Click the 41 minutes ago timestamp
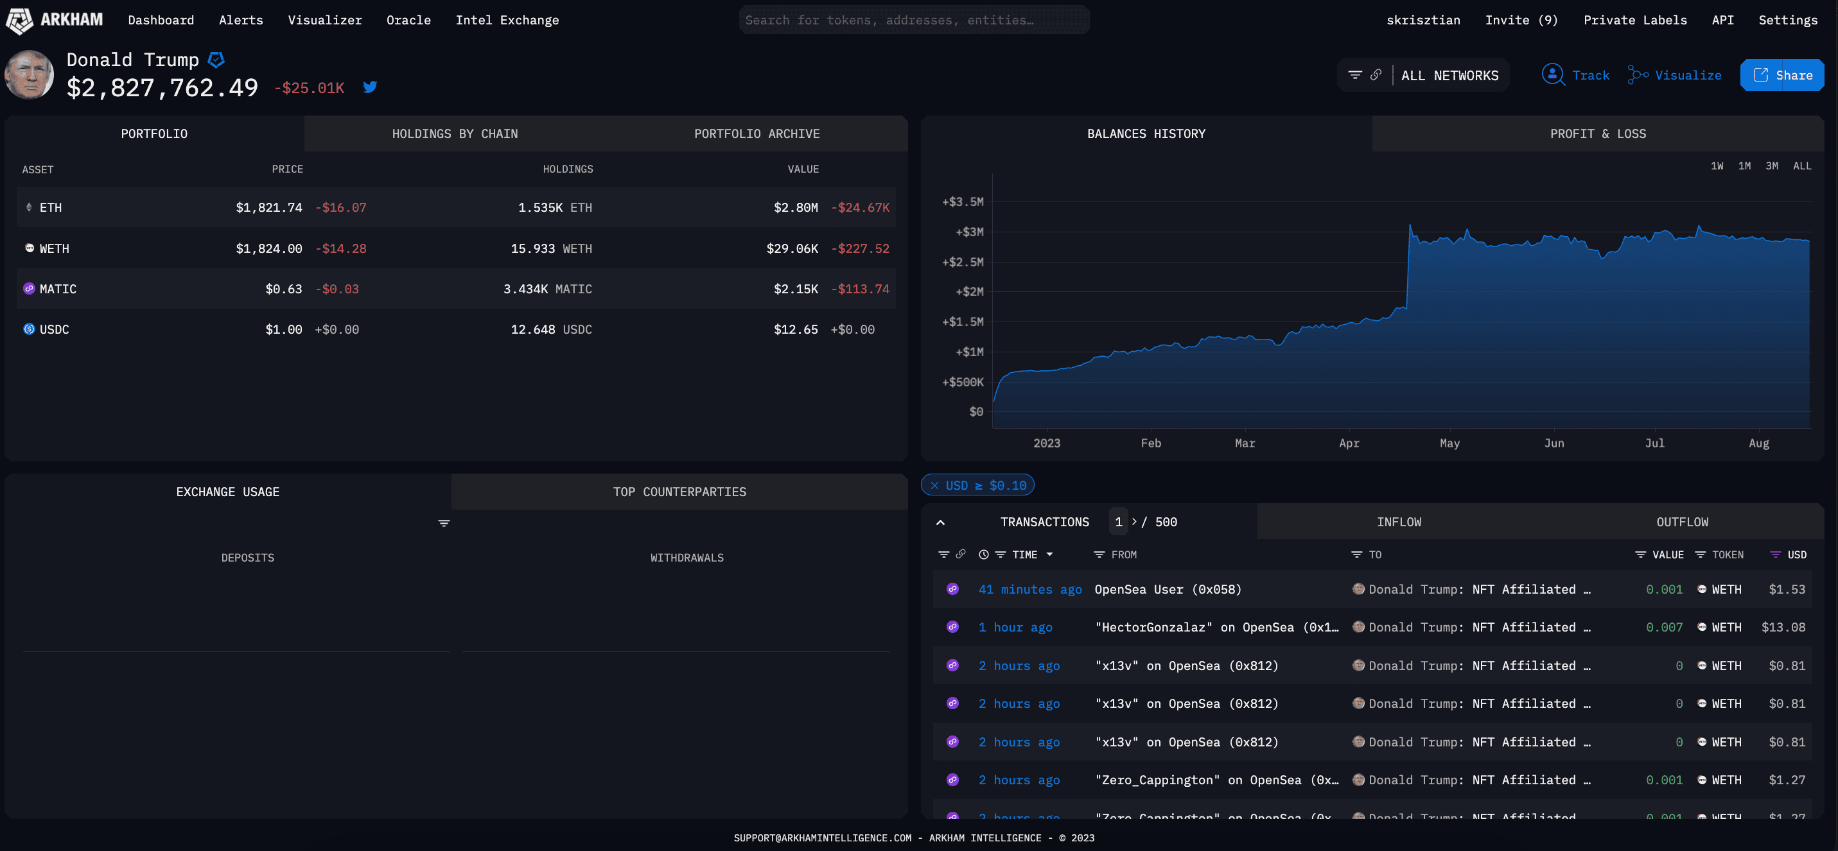This screenshot has width=1838, height=851. pyautogui.click(x=1029, y=589)
